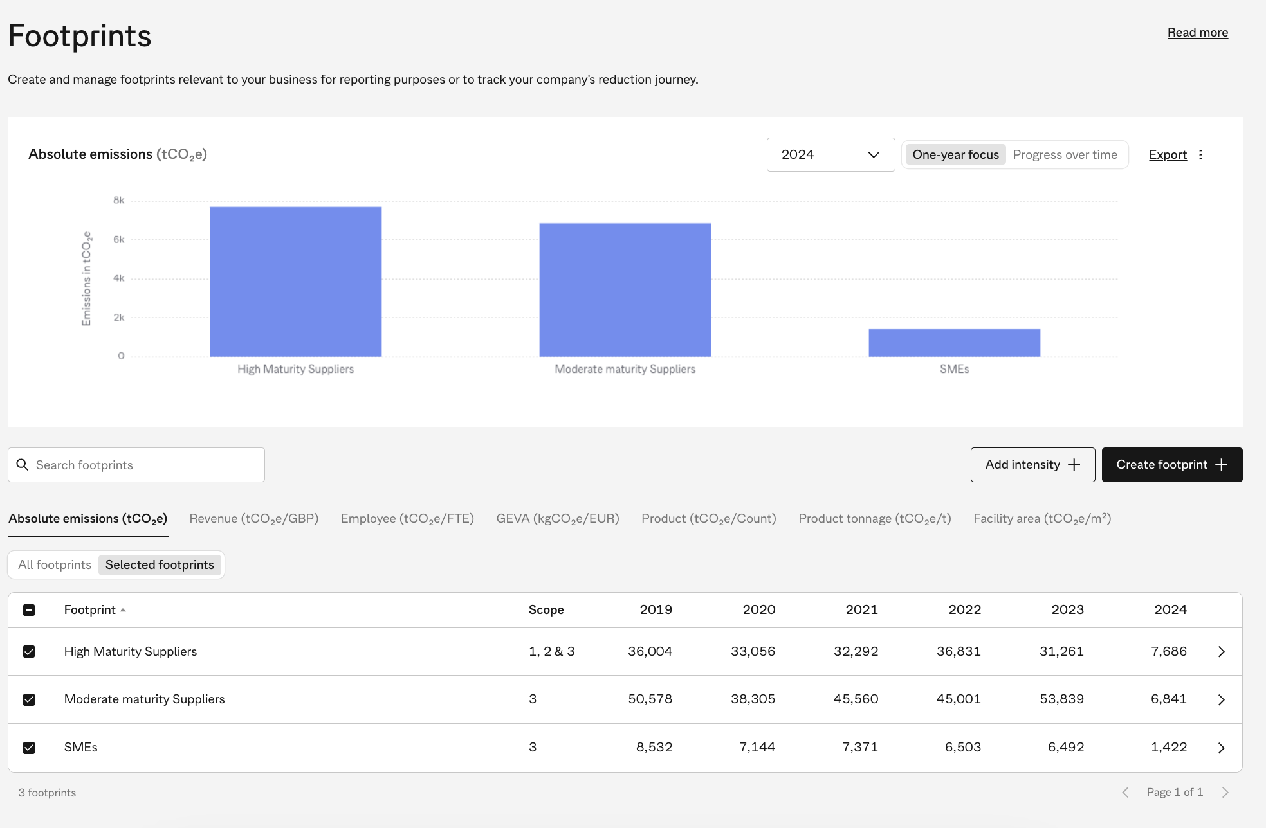The width and height of the screenshot is (1266, 828).
Task: Go to the previous page arrow
Action: tap(1125, 793)
